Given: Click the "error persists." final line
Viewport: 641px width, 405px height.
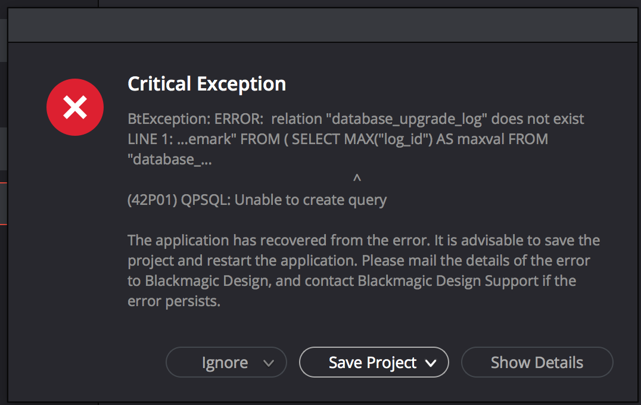Looking at the screenshot, I should point(174,301).
